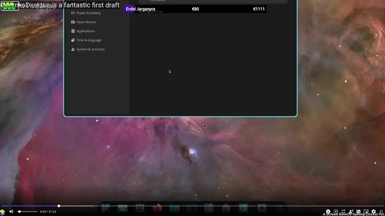Open the settings gear in the dock
The image size is (385, 216).
(x=262, y=208)
